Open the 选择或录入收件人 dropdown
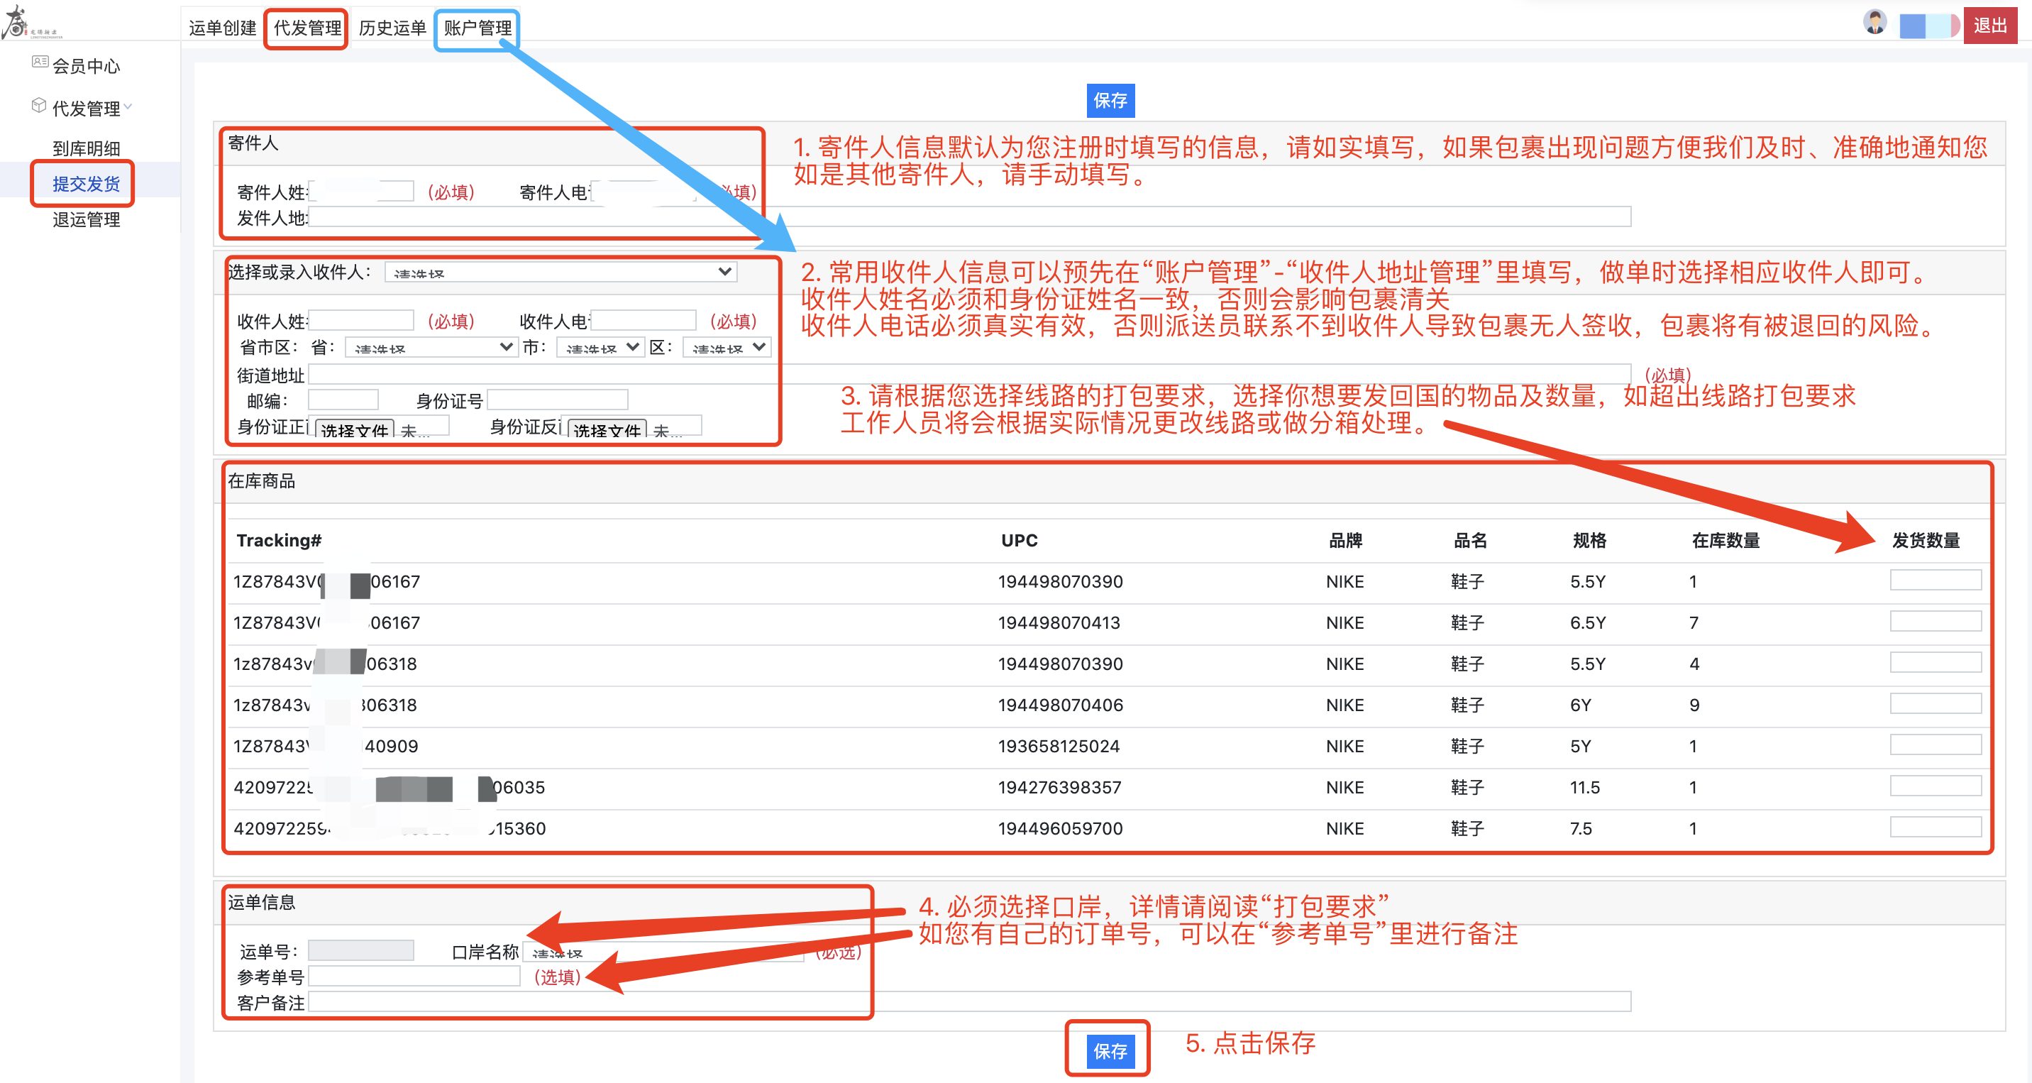2032x1083 pixels. [560, 272]
